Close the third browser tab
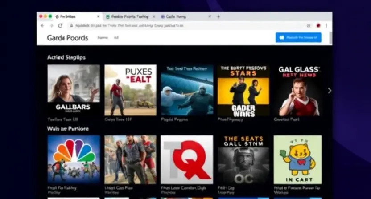Screen dimensions: 371x199 coord(210,16)
